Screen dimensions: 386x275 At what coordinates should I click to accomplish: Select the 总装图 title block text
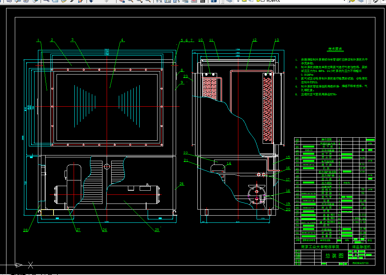click(334, 256)
